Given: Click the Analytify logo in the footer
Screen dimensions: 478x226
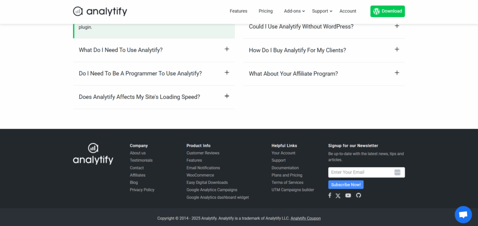Looking at the screenshot, I should (93, 154).
